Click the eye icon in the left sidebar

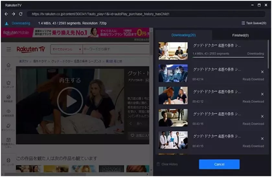point(8,111)
